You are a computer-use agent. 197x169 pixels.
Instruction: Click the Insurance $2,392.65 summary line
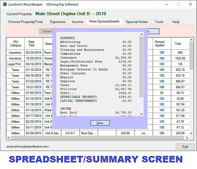coord(96,58)
